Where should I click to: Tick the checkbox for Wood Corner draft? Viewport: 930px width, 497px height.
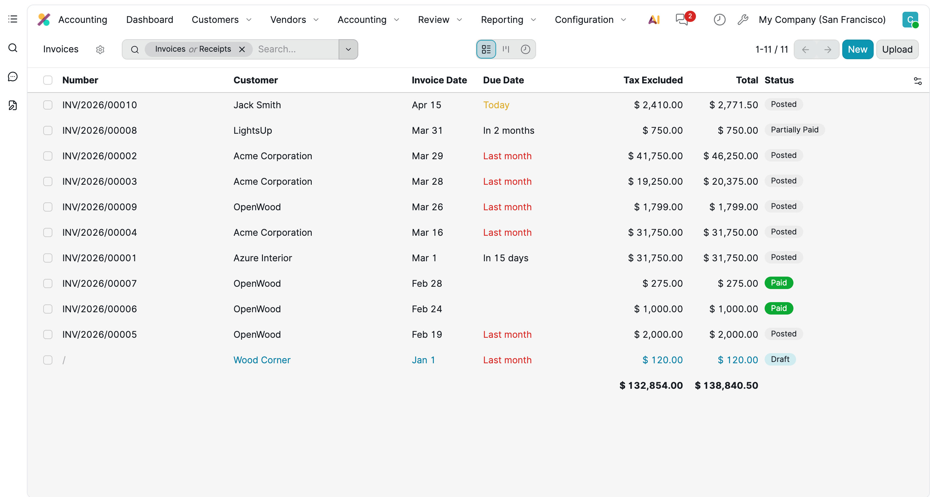(48, 360)
